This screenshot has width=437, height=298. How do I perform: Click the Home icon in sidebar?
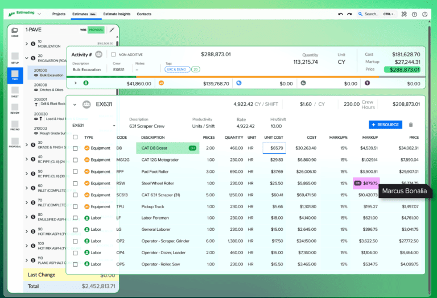(15, 32)
